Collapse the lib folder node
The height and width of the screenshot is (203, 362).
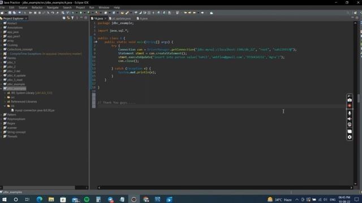pyautogui.click(x=5, y=106)
